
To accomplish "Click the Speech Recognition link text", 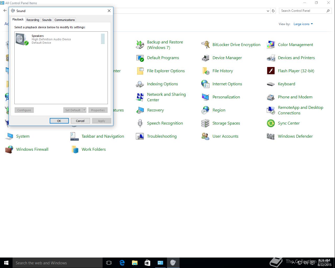I will pyautogui.click(x=165, y=123).
